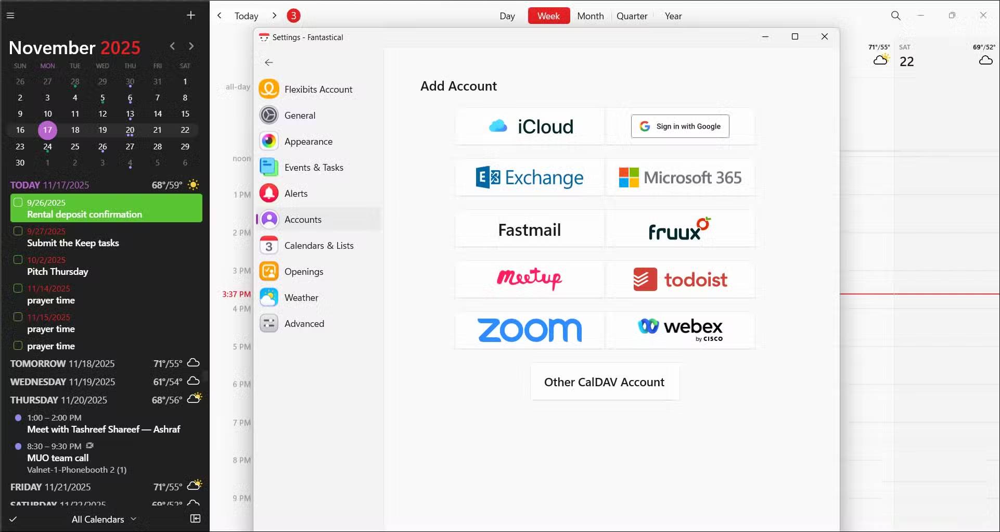Open the red notification badge showing 3
The height and width of the screenshot is (532, 1000).
[x=294, y=16]
